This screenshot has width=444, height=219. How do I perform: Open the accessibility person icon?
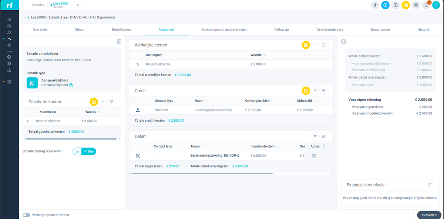(375, 5)
